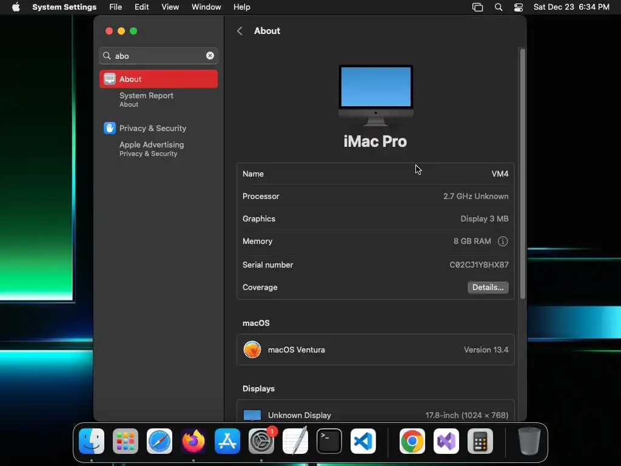621x466 pixels.
Task: Open Firefox from the dock
Action: coord(193,441)
